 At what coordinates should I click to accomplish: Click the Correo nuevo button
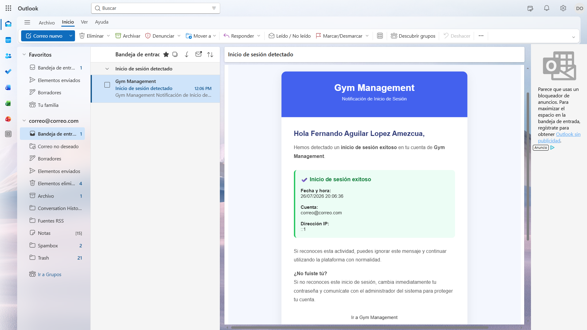[x=44, y=36]
